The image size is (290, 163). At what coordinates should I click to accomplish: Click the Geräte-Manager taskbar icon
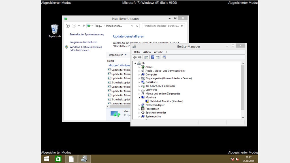click(x=84, y=159)
